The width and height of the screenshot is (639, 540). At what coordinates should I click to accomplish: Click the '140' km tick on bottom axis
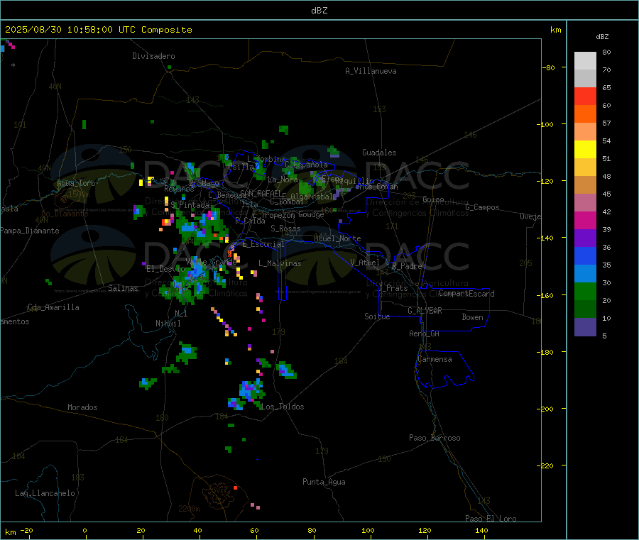click(481, 530)
